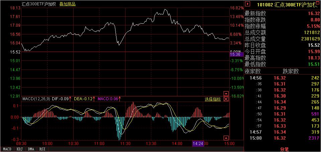Click the small red square icon top-right

coord(318,3)
